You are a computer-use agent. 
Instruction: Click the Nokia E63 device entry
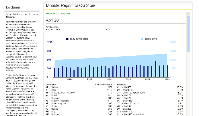point(126,106)
